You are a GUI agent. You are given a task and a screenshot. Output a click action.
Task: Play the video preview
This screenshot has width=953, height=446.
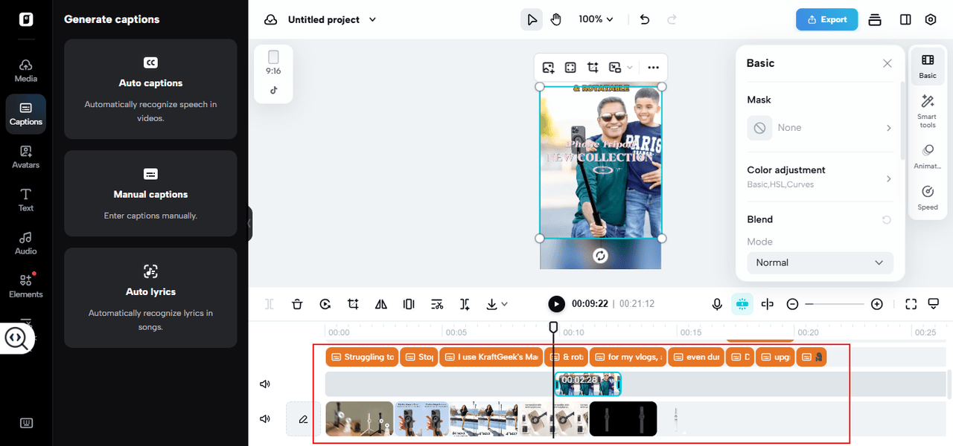[556, 304]
